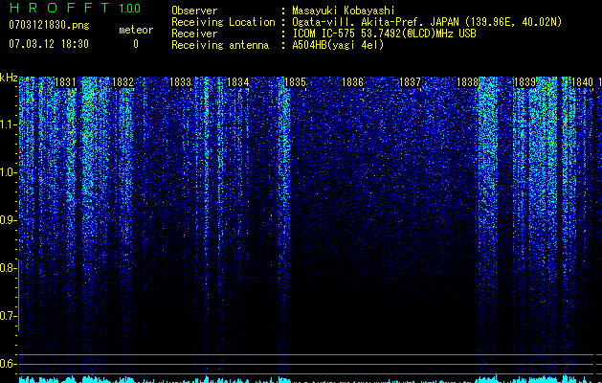Click the meteor count value 0
Image resolution: width=602 pixels, height=383 pixels.
pyautogui.click(x=136, y=44)
